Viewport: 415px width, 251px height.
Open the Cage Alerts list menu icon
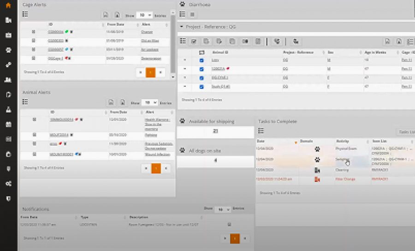(x=25, y=15)
